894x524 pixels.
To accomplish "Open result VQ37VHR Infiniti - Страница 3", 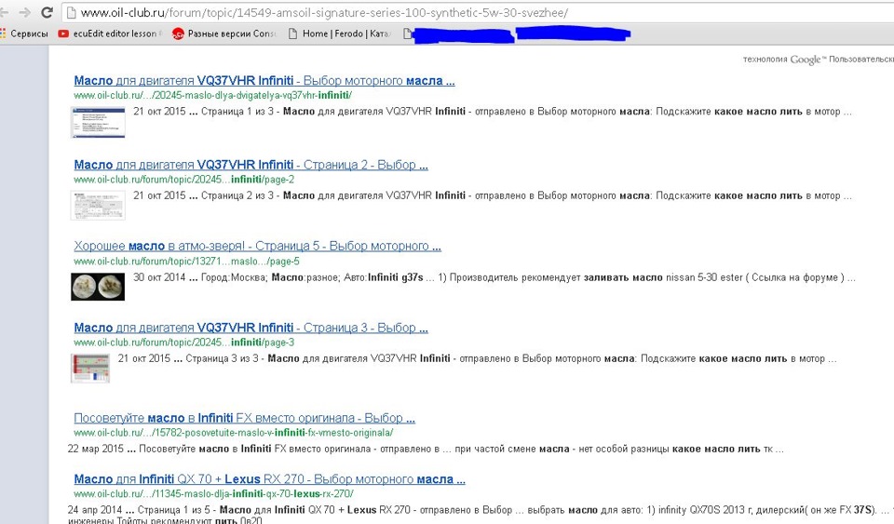I will coord(251,328).
